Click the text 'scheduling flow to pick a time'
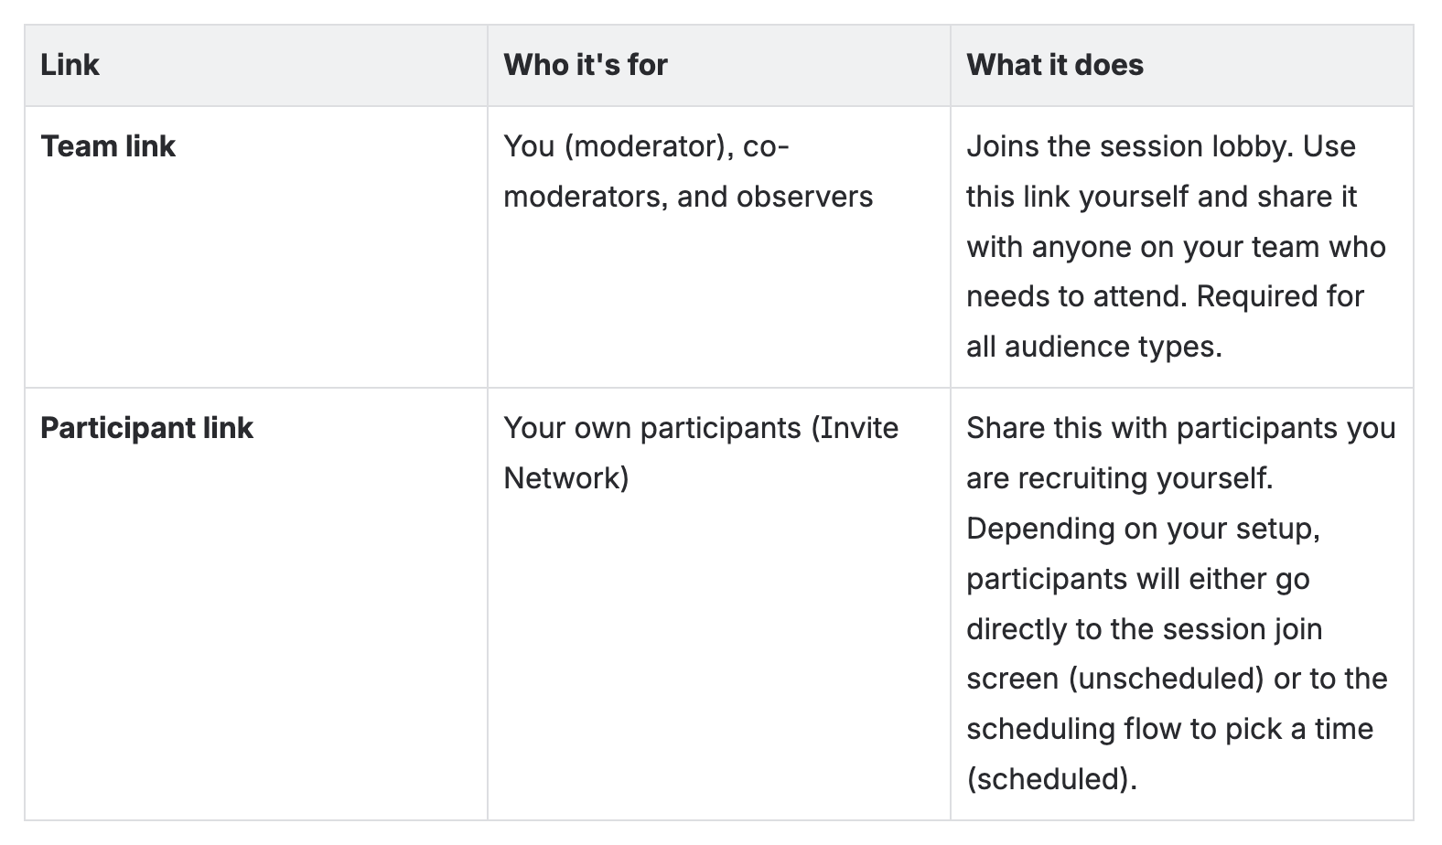Image resolution: width=1442 pixels, height=845 pixels. (x=1169, y=729)
